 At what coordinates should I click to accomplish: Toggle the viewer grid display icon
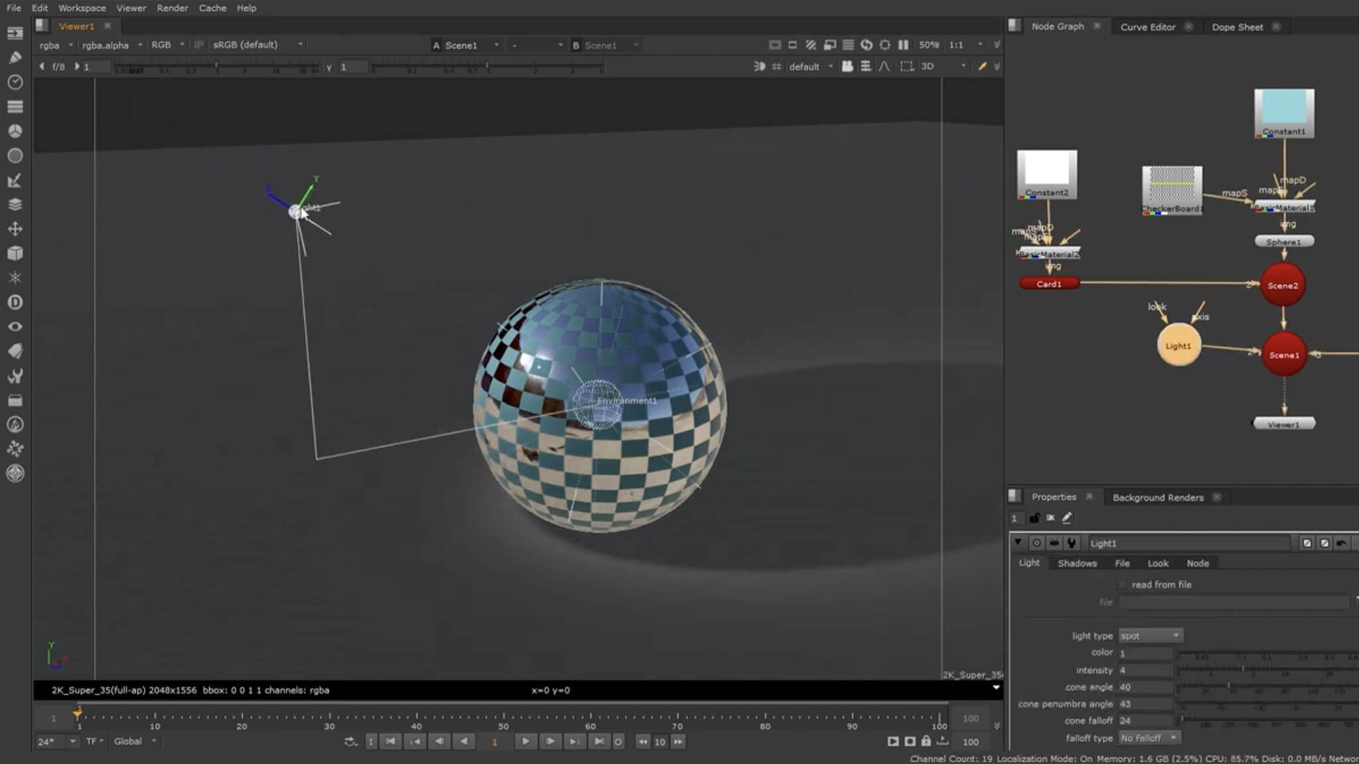tap(776, 66)
